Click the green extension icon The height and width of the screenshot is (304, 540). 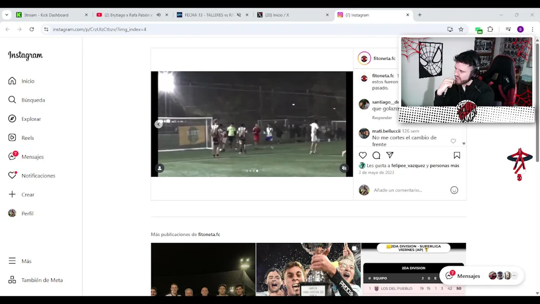[478, 30]
